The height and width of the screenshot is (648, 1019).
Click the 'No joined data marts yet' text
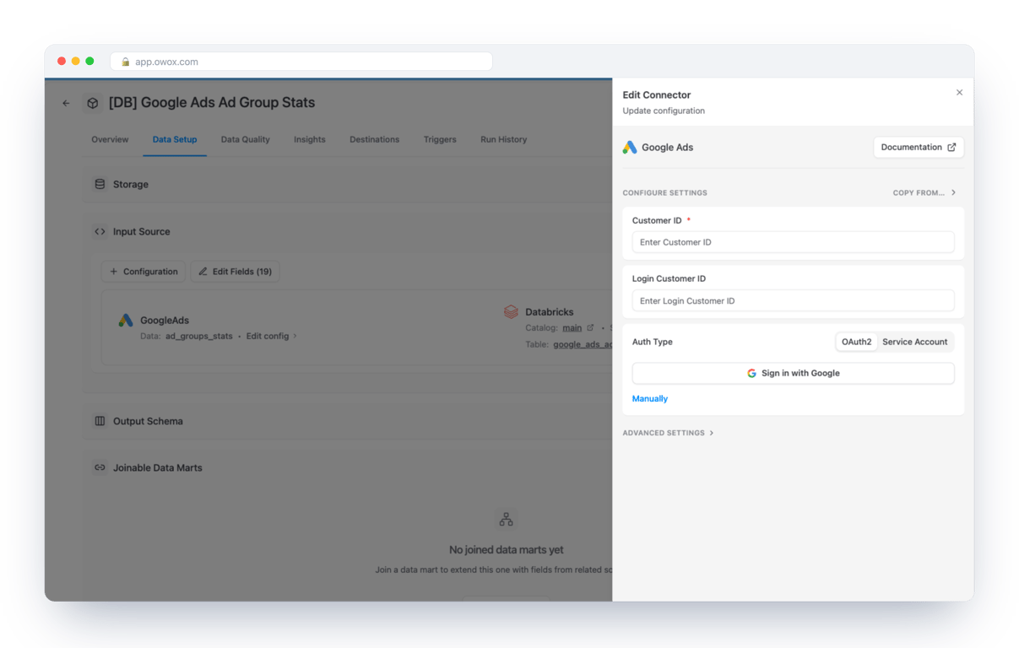tap(506, 549)
